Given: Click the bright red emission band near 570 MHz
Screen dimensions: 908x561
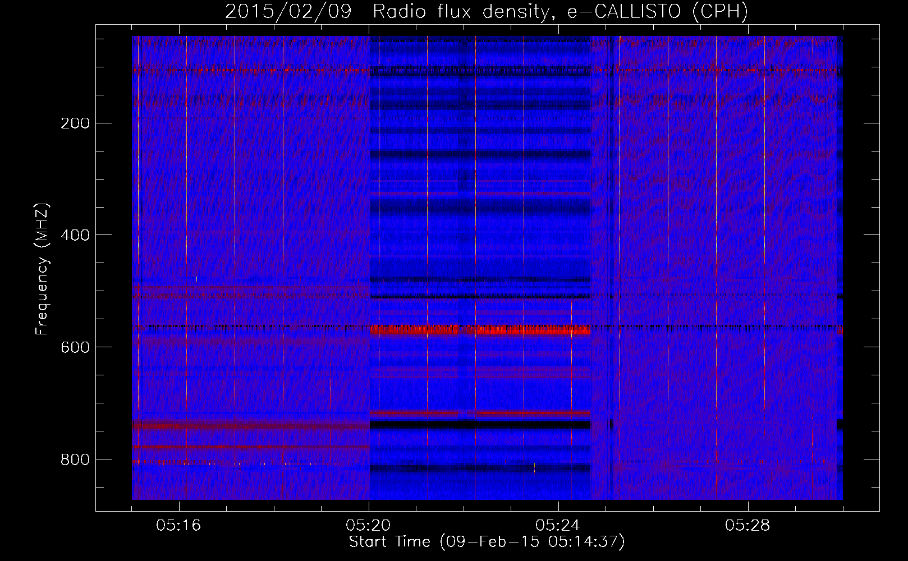Looking at the screenshot, I should (x=480, y=330).
